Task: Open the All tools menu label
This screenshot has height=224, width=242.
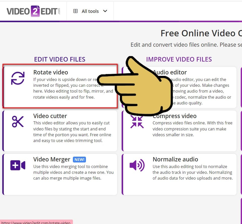Action: (x=90, y=11)
